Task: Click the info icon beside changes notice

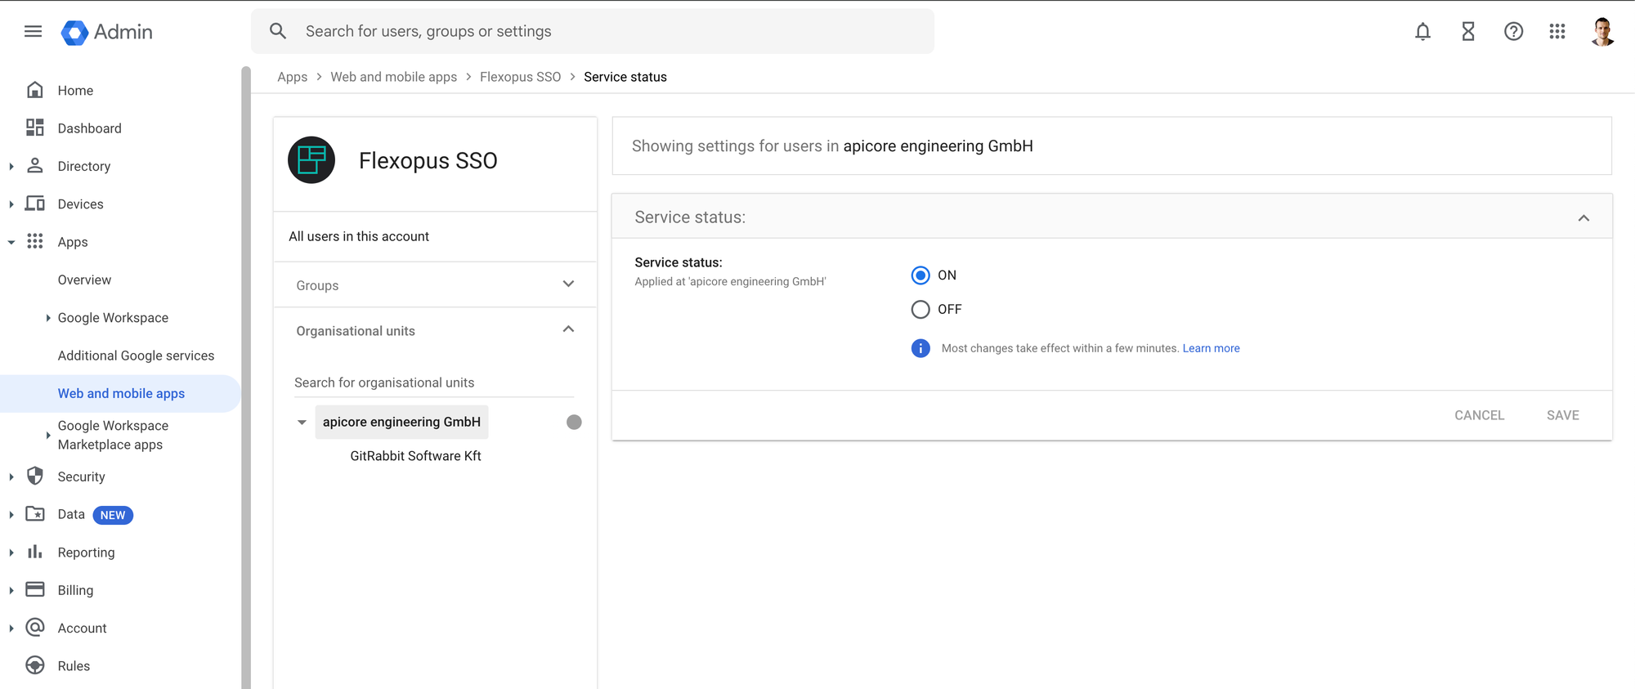Action: pyautogui.click(x=921, y=348)
